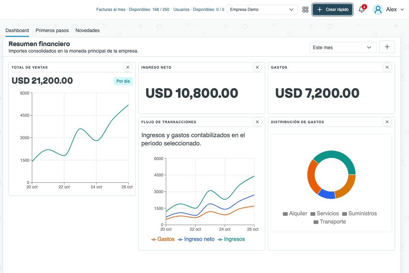Select the blue segment of the expense donut
Image resolution: width=409 pixels, height=273 pixels.
point(327,194)
